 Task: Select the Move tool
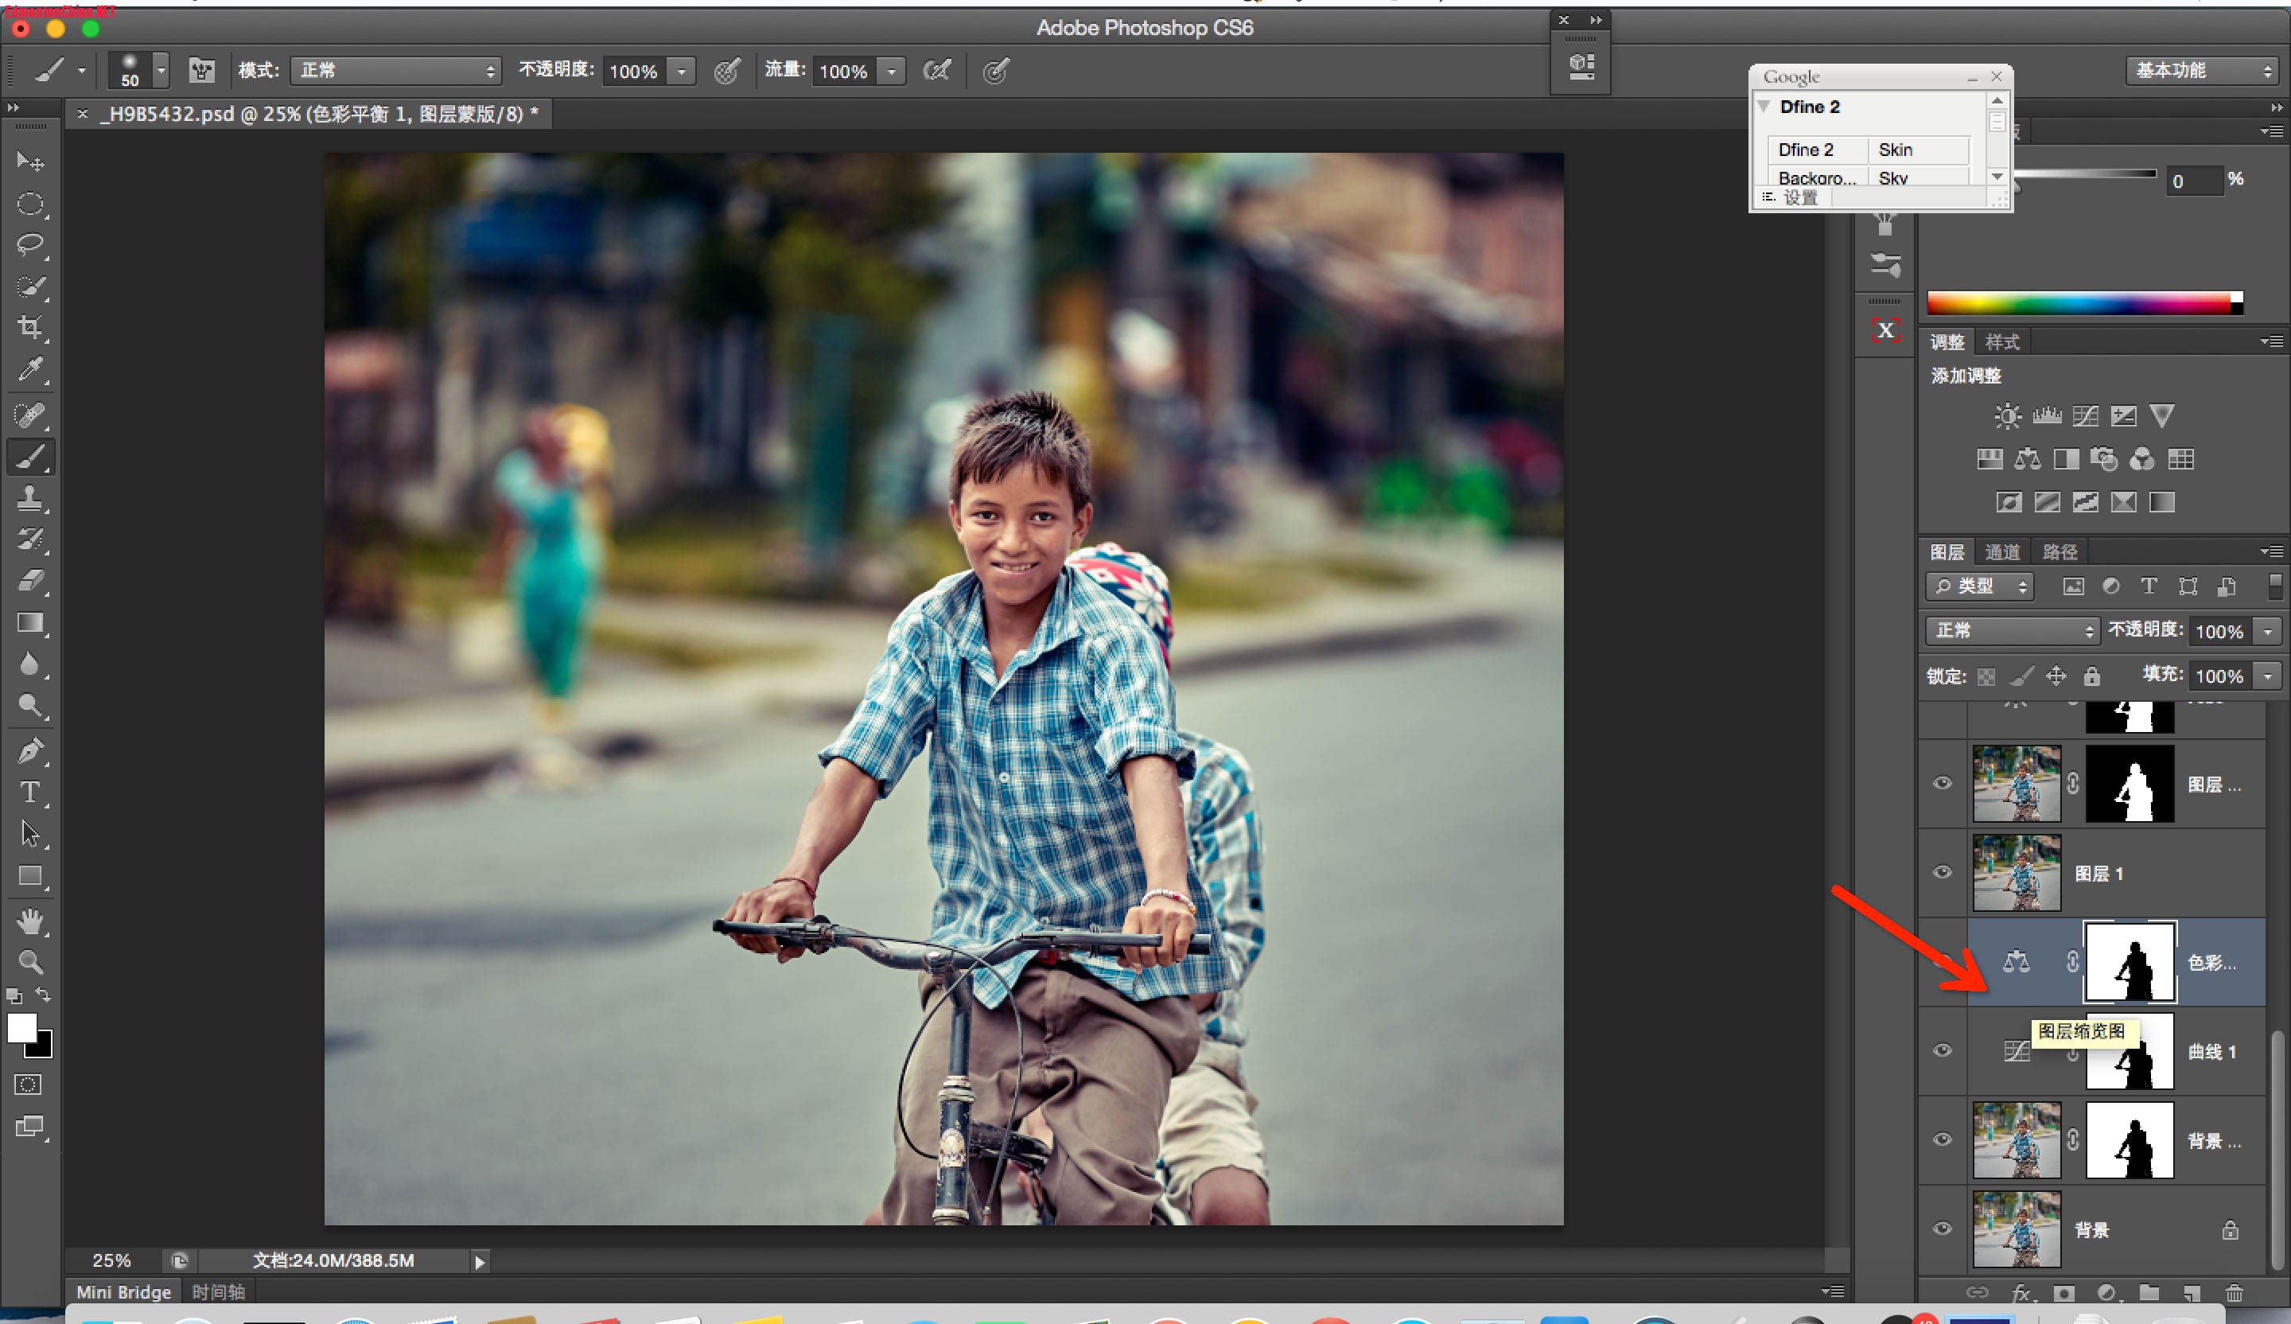pyautogui.click(x=30, y=162)
